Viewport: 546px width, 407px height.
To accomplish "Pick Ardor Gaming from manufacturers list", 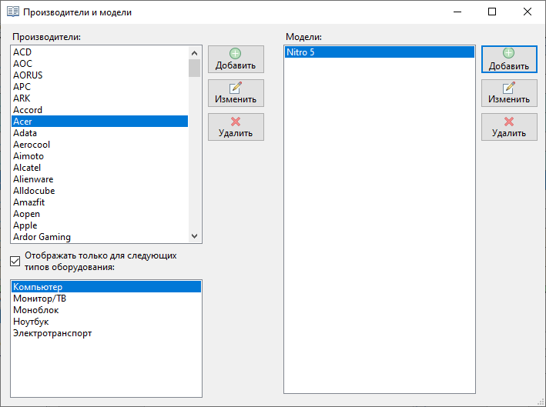I will tap(99, 237).
